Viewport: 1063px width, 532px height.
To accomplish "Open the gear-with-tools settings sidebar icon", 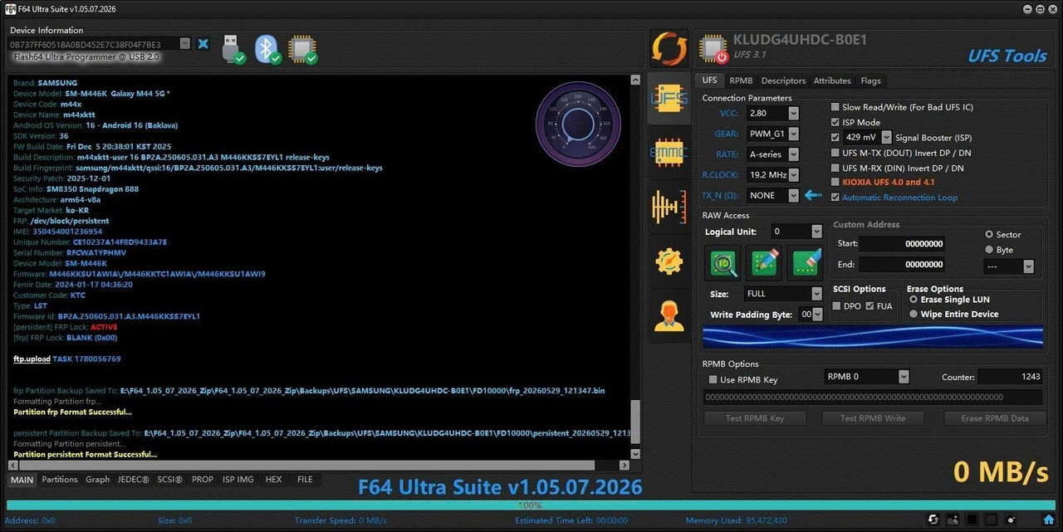I will (669, 261).
